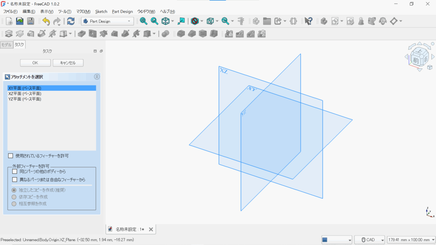Switch to the モデル tab
This screenshot has height=245, width=436.
(6, 44)
